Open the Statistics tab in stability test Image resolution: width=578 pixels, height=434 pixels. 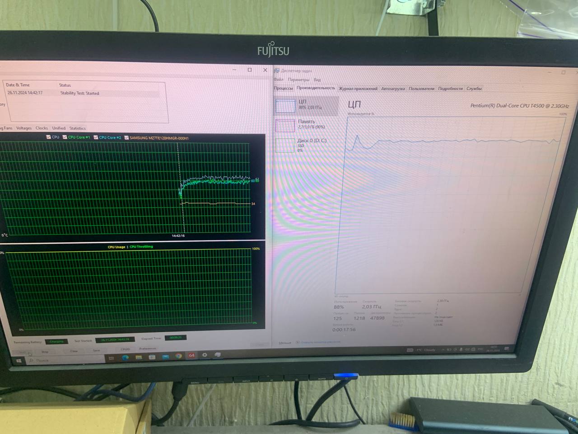pyautogui.click(x=77, y=128)
